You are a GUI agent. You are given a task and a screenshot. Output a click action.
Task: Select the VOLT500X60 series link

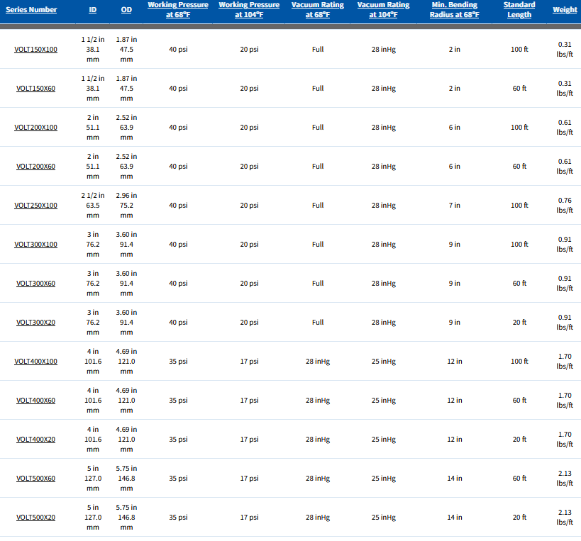(x=35, y=479)
